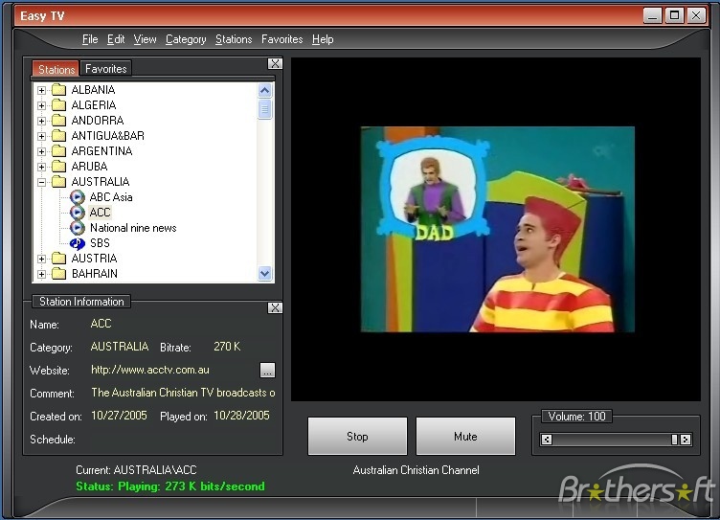Open the Edit menu
The height and width of the screenshot is (520, 720).
point(116,39)
